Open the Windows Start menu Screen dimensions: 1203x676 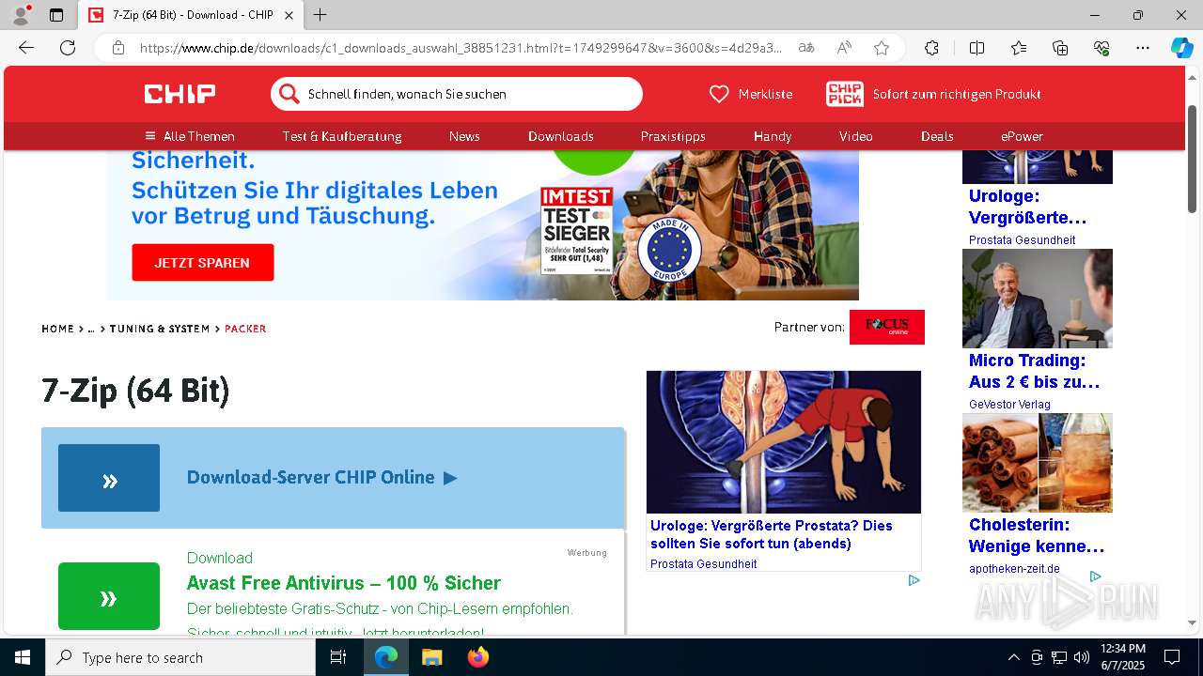(x=23, y=657)
